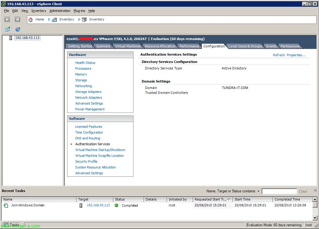Open the Administration menu

[60, 11]
